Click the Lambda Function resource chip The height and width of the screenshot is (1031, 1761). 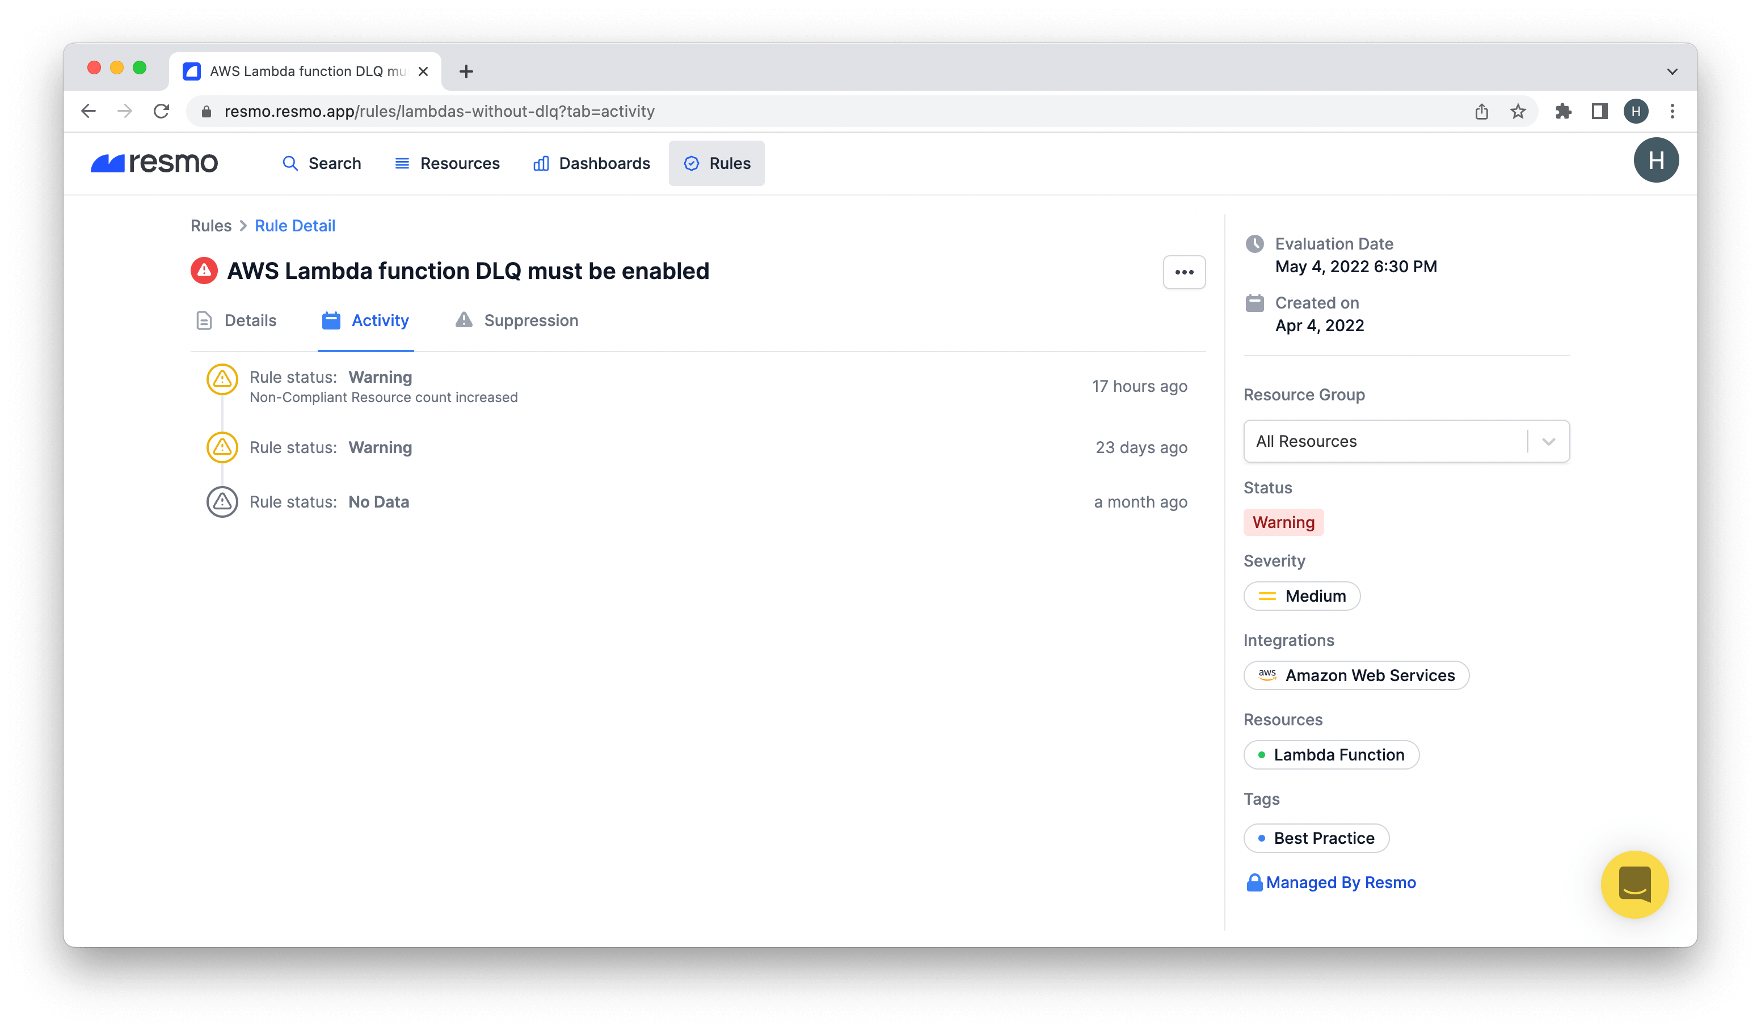tap(1331, 755)
